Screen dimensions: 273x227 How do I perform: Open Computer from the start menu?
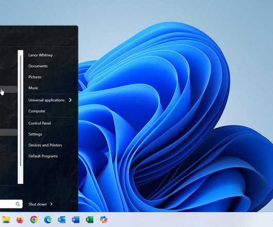37,111
